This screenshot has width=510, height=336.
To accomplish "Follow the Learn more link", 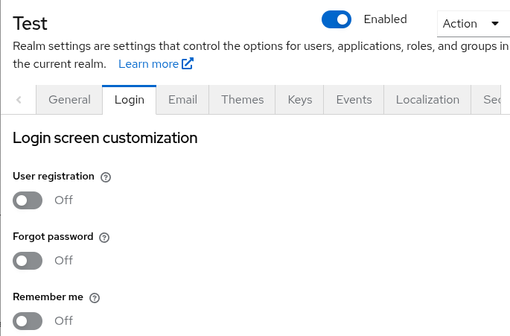I will pyautogui.click(x=148, y=64).
